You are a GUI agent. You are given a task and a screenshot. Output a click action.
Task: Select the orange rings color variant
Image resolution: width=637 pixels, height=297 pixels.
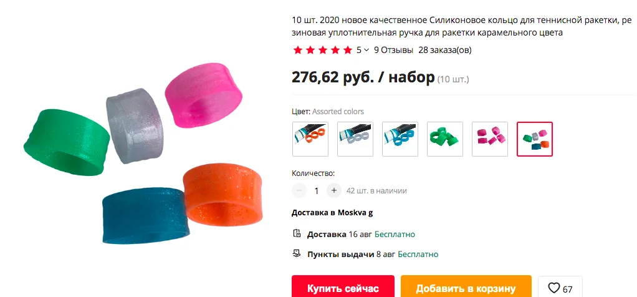click(x=310, y=139)
